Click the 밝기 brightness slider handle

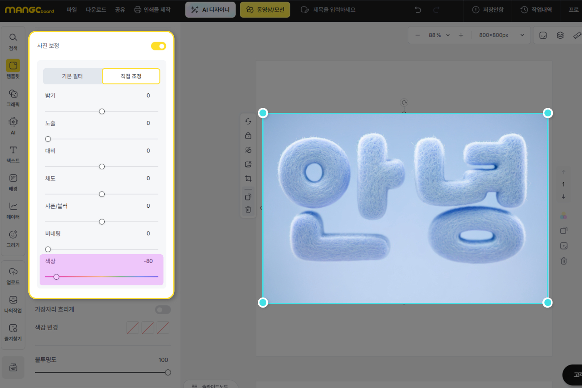102,112
